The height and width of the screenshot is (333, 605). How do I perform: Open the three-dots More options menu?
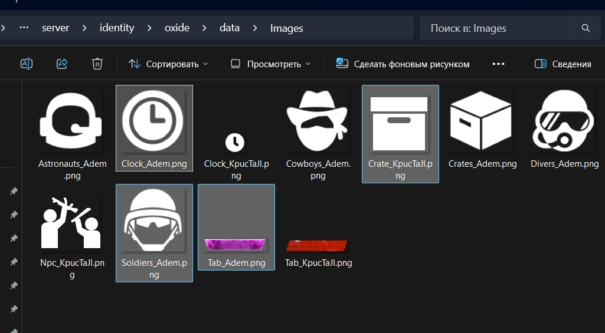498,64
